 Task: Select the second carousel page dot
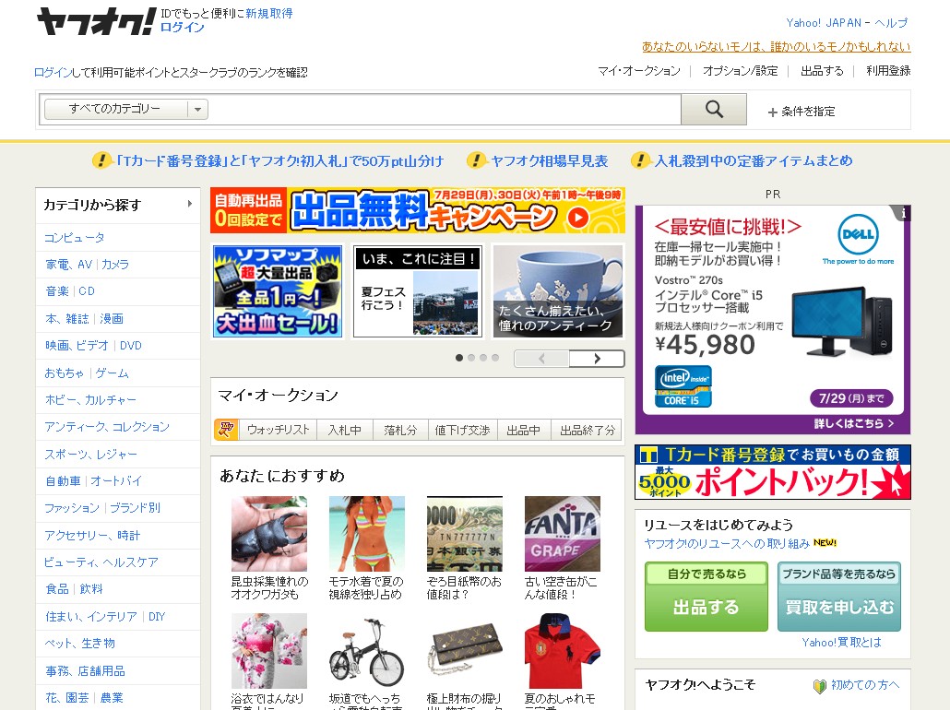point(471,358)
